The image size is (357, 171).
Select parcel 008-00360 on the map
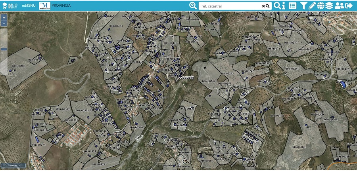point(136,127)
